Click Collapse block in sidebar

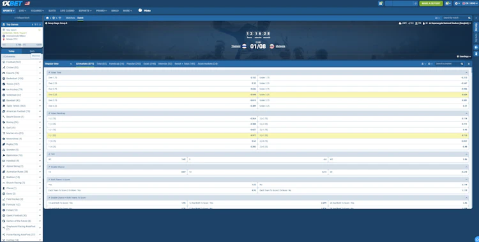[22, 18]
